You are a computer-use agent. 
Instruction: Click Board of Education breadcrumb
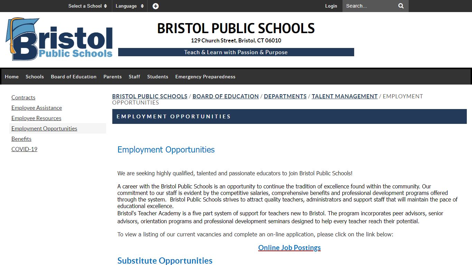point(226,96)
